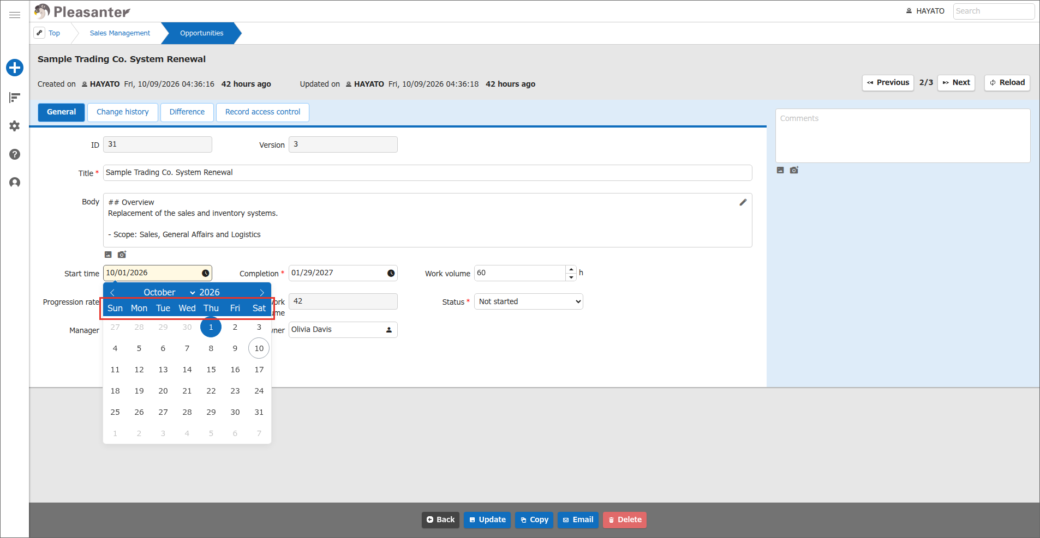Increase Work volume with up arrow
The image size is (1040, 538).
[571, 269]
